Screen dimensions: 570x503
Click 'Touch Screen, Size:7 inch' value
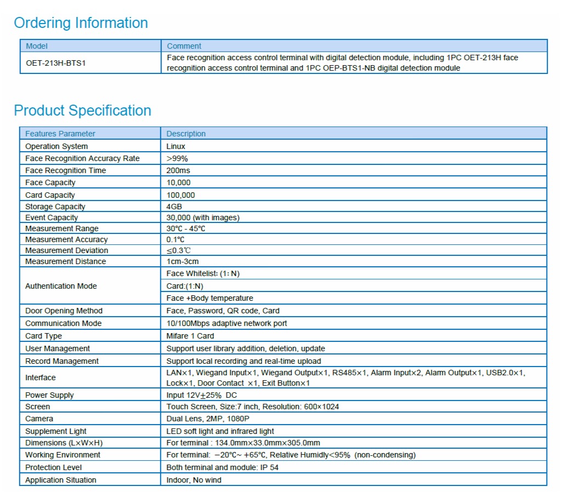tap(253, 407)
